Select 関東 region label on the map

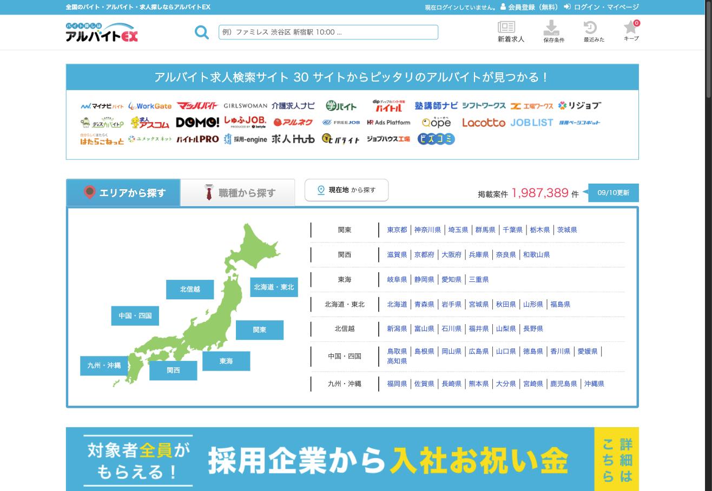260,329
